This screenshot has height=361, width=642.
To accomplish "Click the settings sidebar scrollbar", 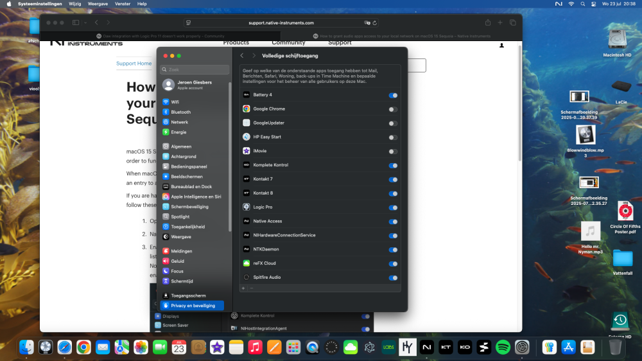I will (230, 155).
